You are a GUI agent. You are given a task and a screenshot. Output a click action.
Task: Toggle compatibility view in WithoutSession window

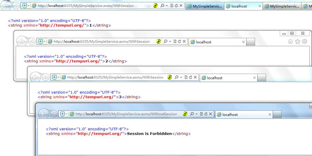tap(201, 114)
